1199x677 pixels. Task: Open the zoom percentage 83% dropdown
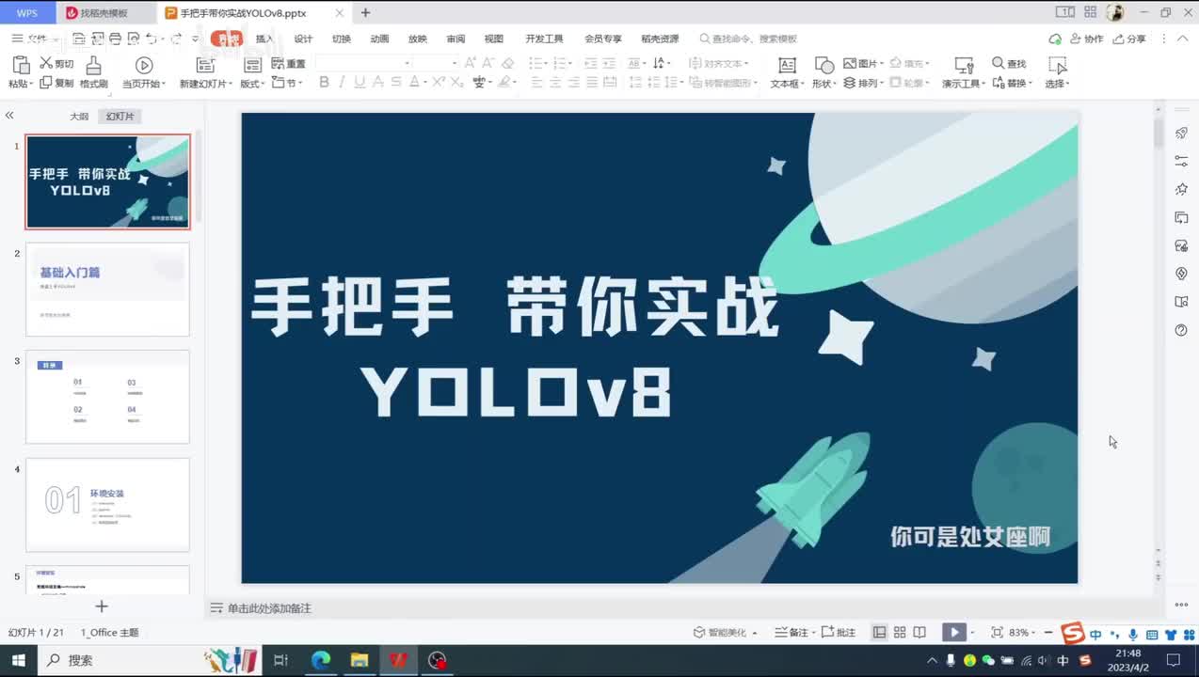1023,633
